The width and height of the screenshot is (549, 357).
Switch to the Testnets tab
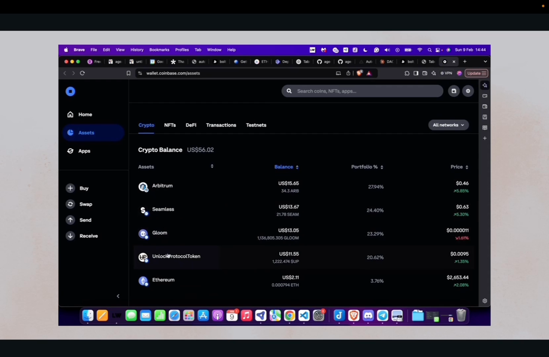256,125
